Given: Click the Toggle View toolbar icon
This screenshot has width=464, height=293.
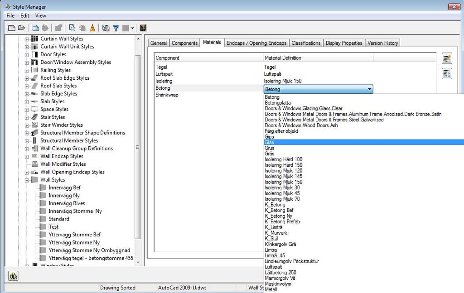Looking at the screenshot, I should (x=106, y=28).
